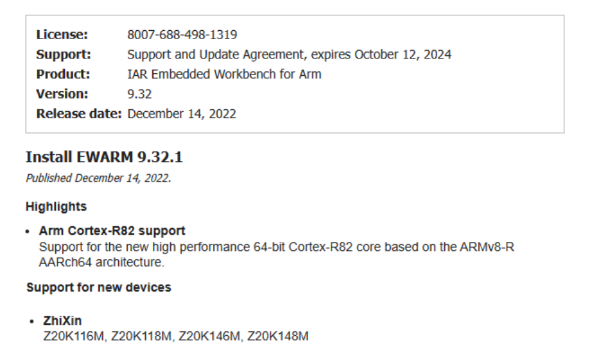Click the Arm Cortex-R82 support title
Screen dimensions: 608x357
coord(112,231)
